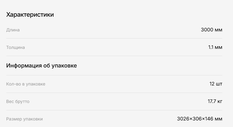The width and height of the screenshot is (233, 127).
Task: Select the Размер упаковки label
Action: tap(24, 119)
